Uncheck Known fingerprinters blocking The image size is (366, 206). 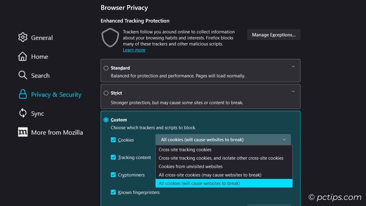click(x=113, y=192)
